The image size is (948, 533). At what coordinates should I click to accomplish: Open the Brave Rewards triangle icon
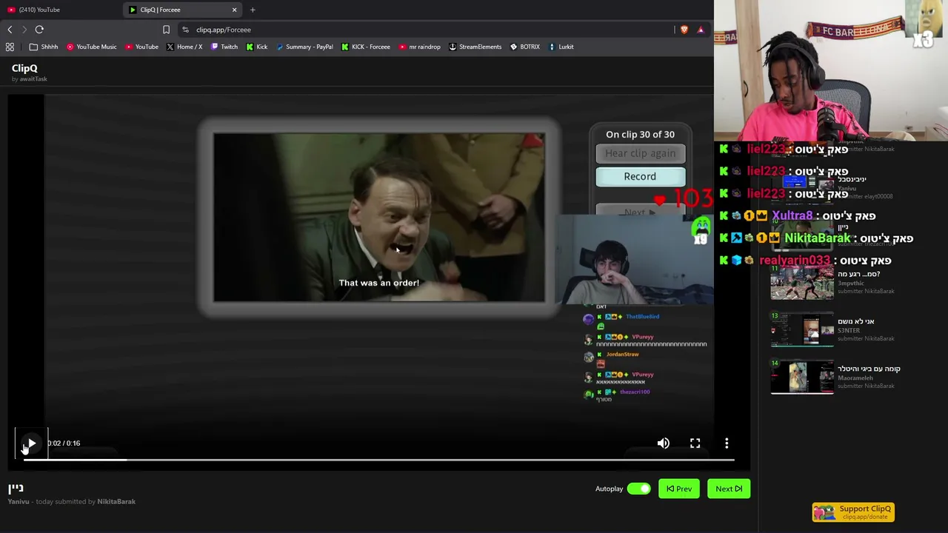701,30
